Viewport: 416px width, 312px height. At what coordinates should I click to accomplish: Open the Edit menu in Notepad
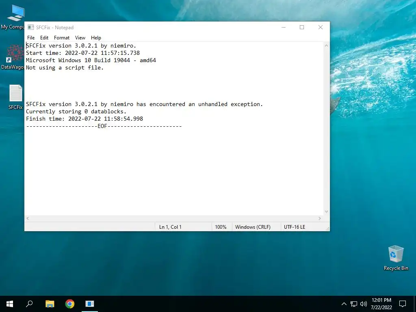[x=44, y=38]
